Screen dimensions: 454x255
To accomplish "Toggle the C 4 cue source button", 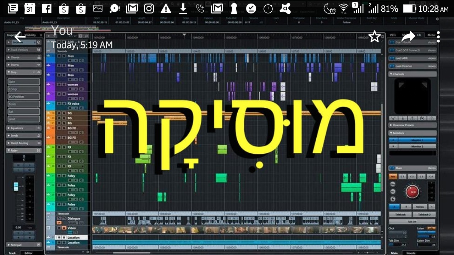I will [x=431, y=176].
